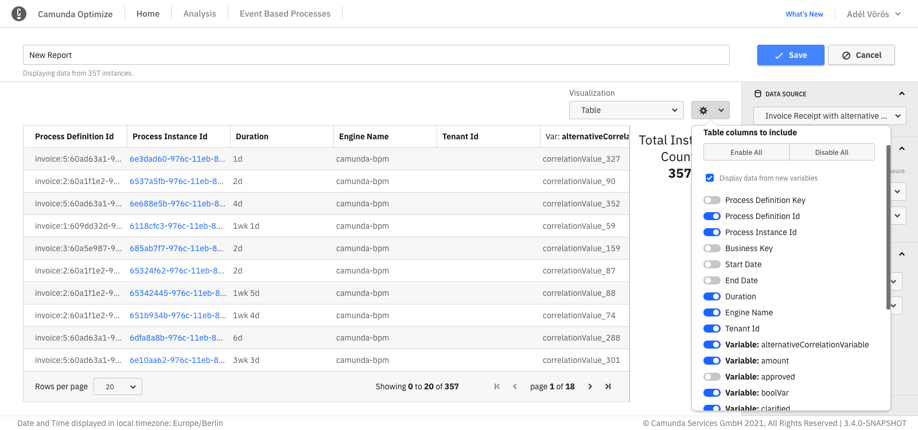The height and width of the screenshot is (430, 918).
Task: Uncheck Display data from new variables
Action: click(710, 178)
